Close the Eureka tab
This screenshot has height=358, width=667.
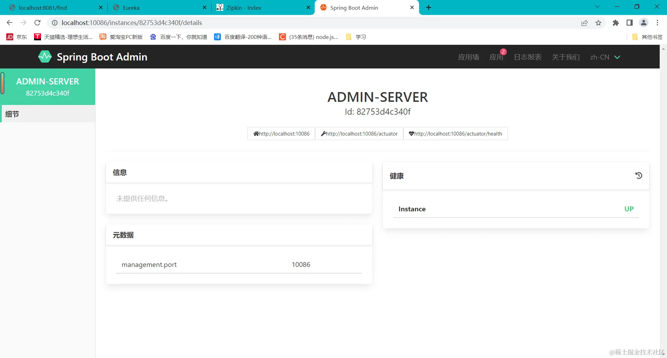tap(204, 7)
